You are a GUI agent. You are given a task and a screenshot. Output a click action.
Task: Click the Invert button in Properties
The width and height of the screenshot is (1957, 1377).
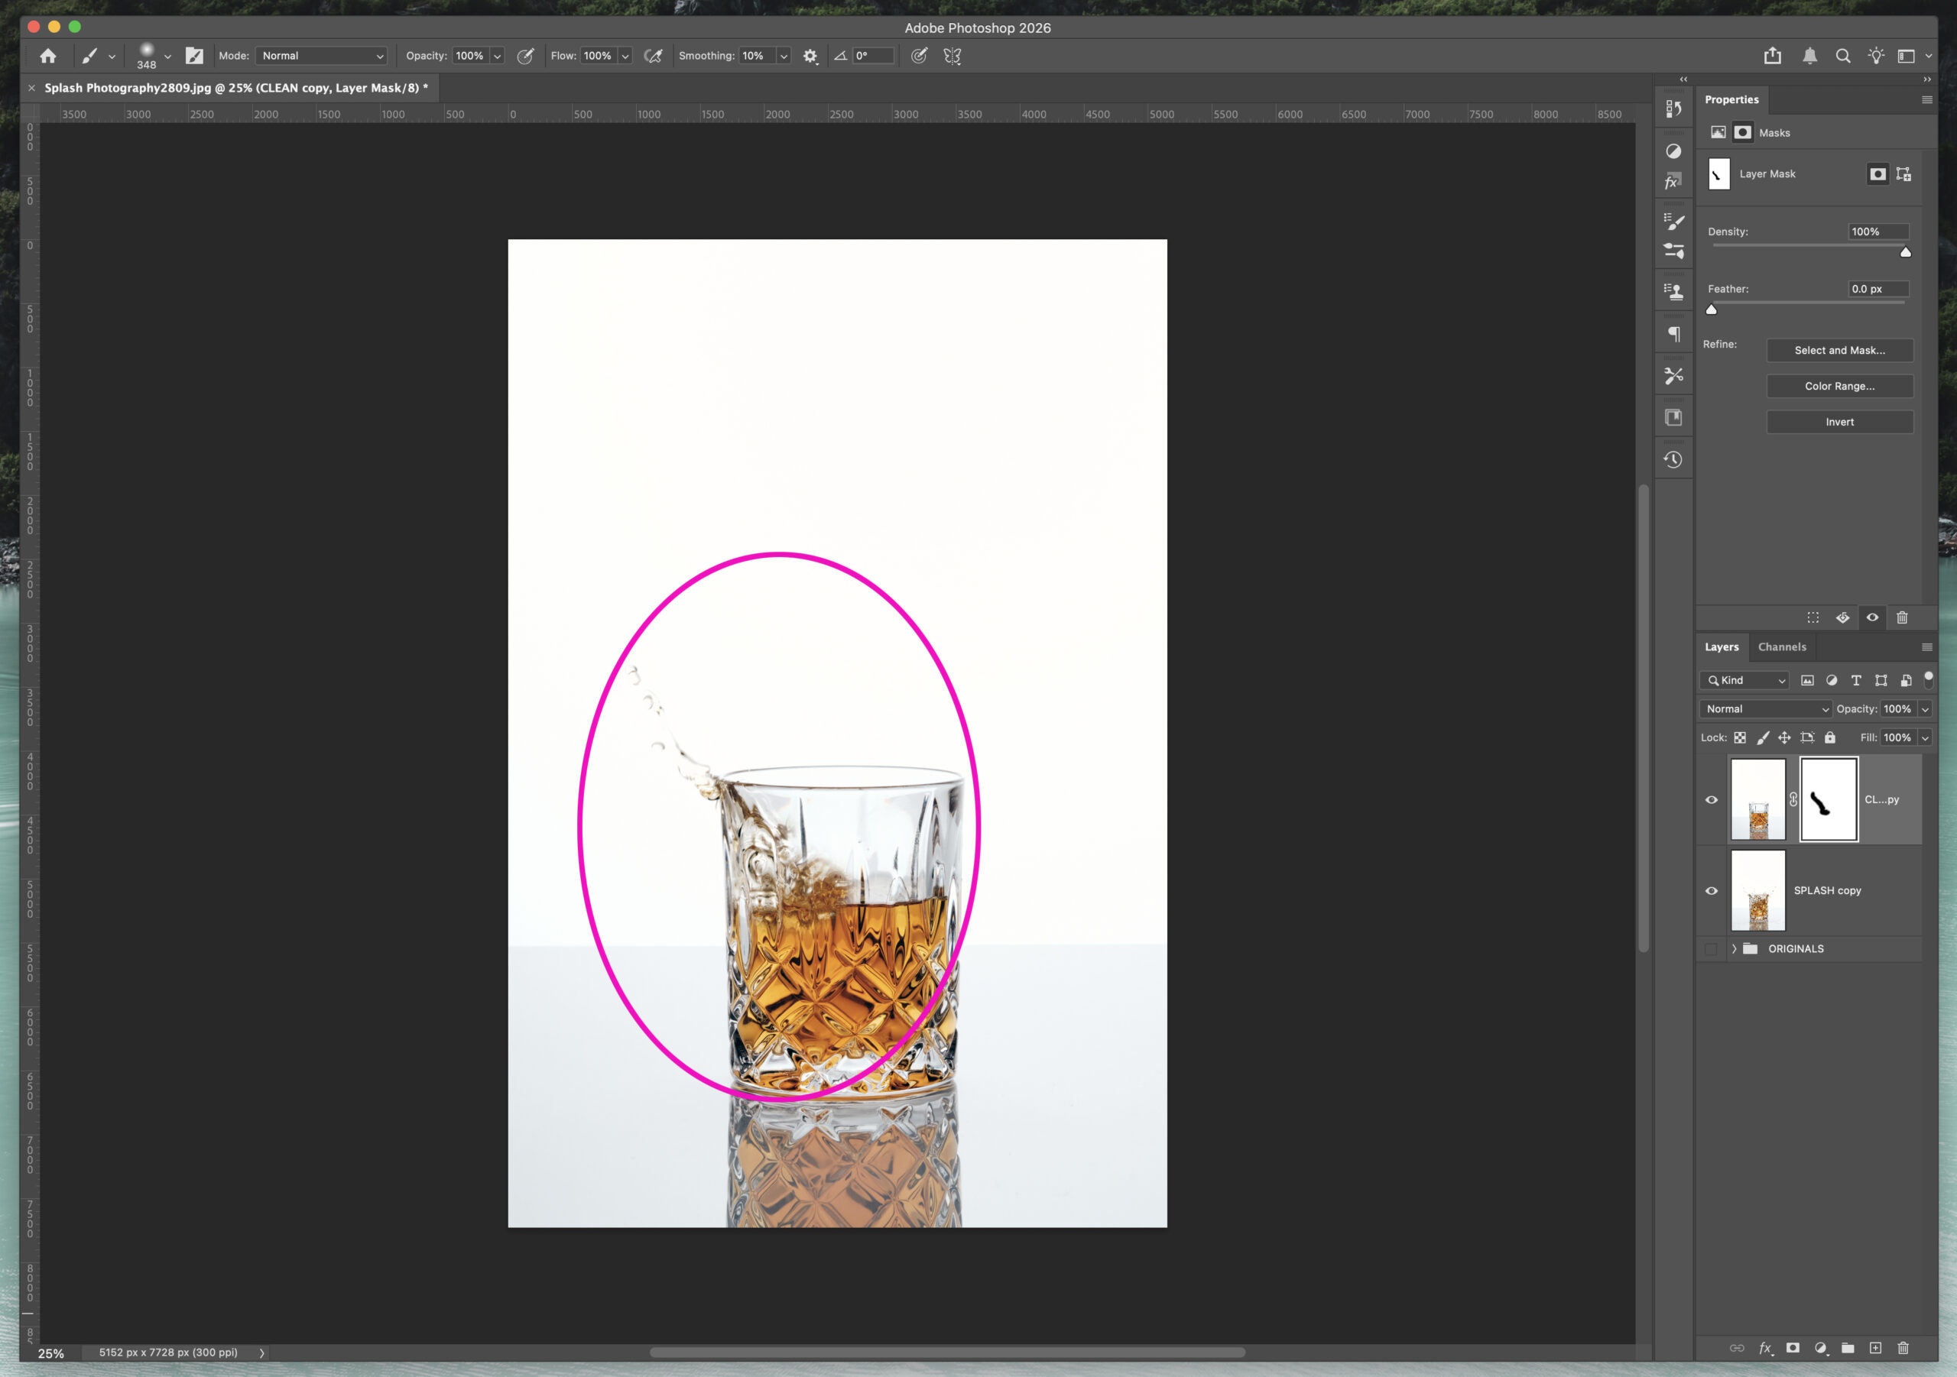pos(1839,422)
